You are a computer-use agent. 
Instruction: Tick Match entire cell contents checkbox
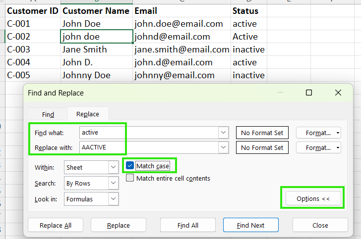130,178
